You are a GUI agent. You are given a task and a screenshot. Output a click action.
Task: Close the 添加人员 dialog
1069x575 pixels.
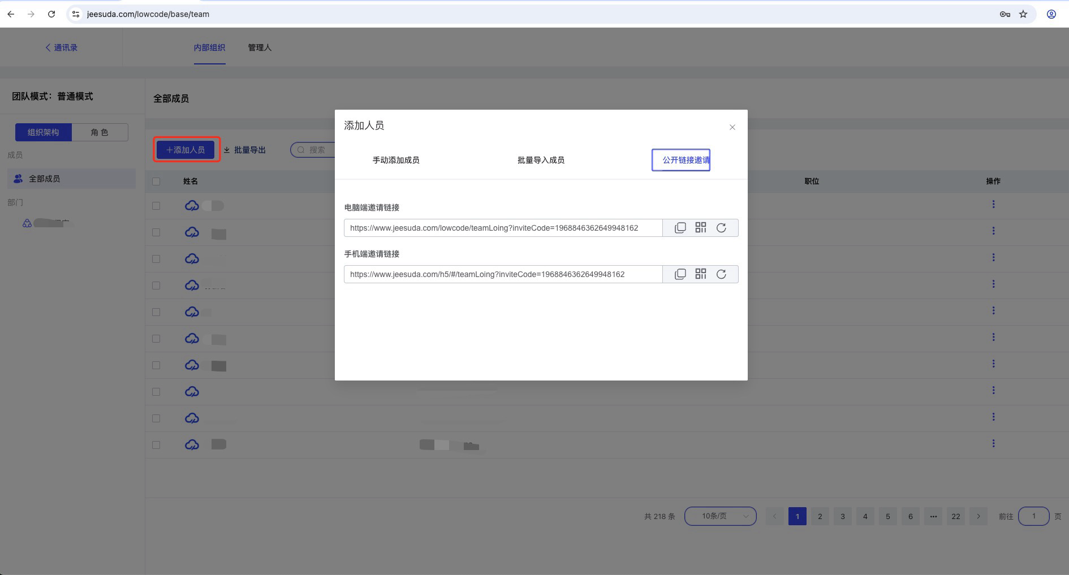(732, 127)
